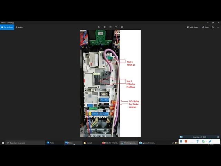Close the recording toolbar
The image size is (221, 166).
[x=218, y=137]
